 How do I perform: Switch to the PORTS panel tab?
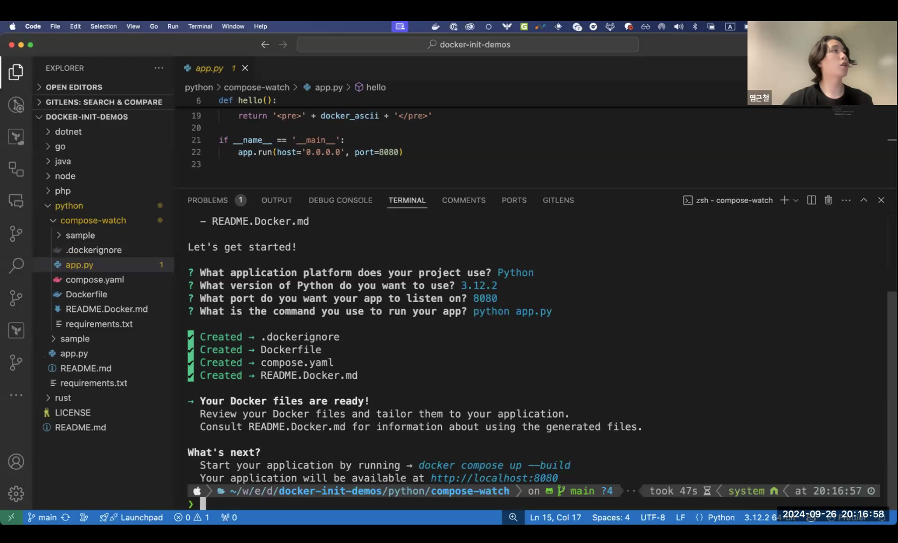514,200
